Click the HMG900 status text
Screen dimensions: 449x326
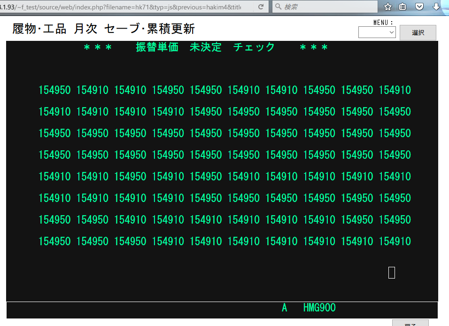319,308
